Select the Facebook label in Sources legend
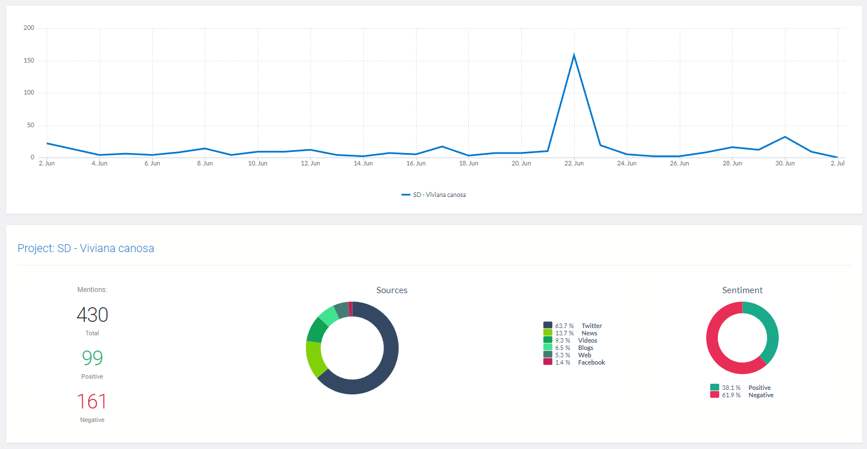This screenshot has width=867, height=449. pos(591,362)
